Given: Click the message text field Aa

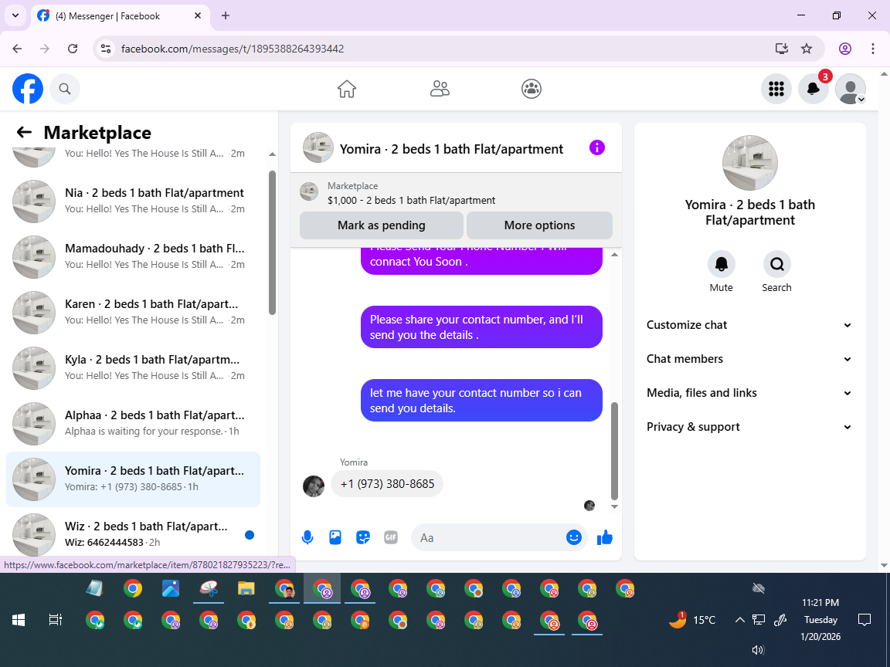Looking at the screenshot, I should (488, 537).
